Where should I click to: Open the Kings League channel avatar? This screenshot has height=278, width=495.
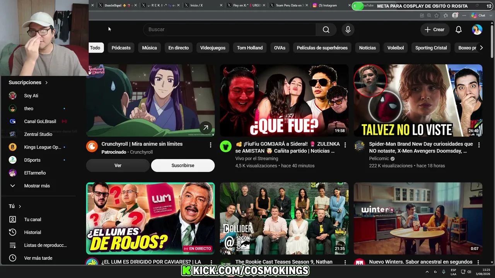point(13,147)
